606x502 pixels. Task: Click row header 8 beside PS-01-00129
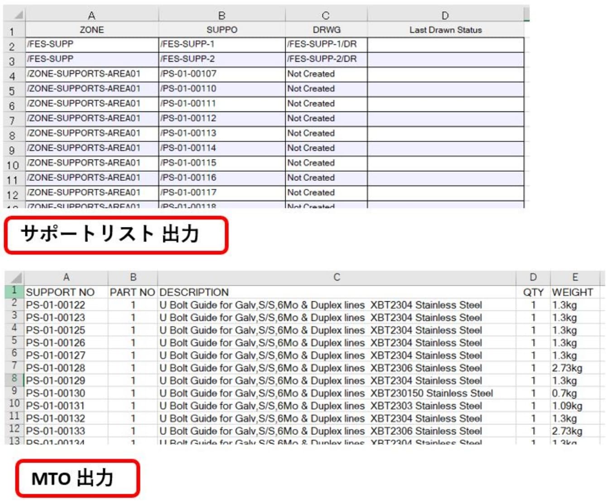tap(14, 379)
